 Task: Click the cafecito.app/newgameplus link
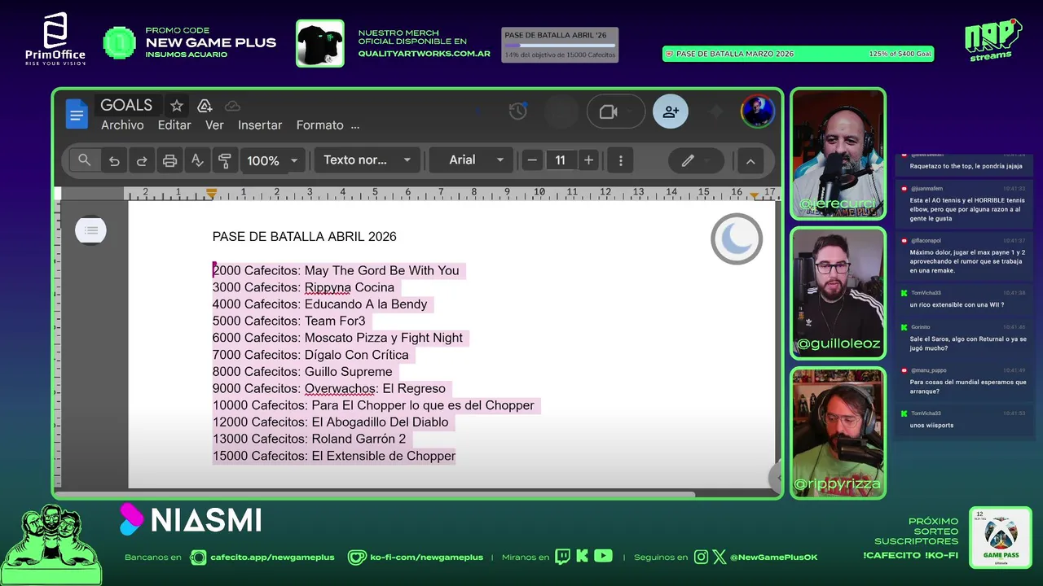coord(272,558)
